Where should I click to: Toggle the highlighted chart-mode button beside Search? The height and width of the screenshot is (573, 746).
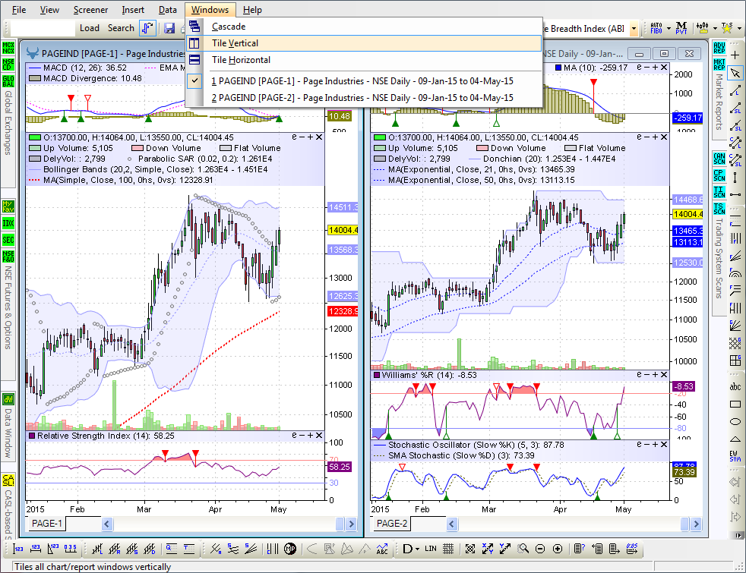[147, 29]
